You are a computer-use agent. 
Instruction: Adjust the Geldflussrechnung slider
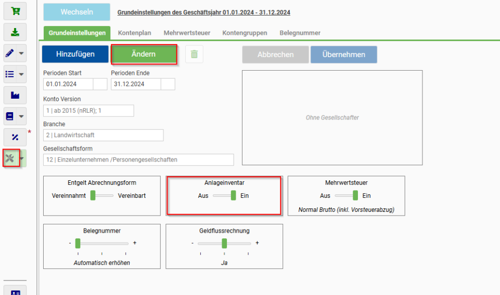point(224,244)
